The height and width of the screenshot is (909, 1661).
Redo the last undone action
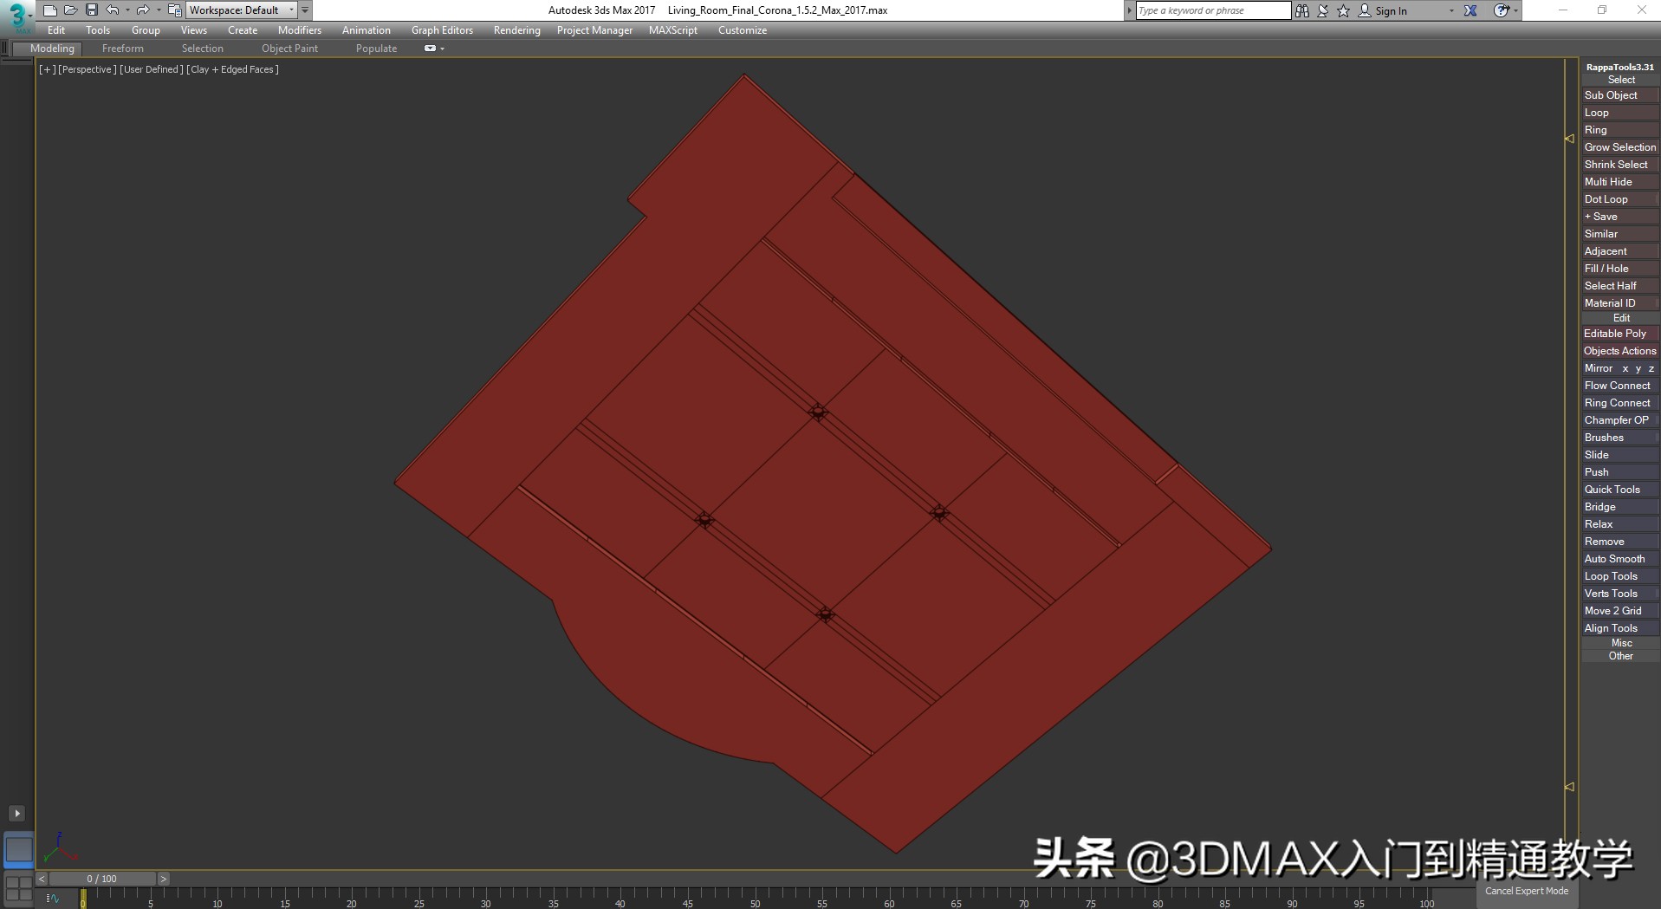pyautogui.click(x=143, y=10)
